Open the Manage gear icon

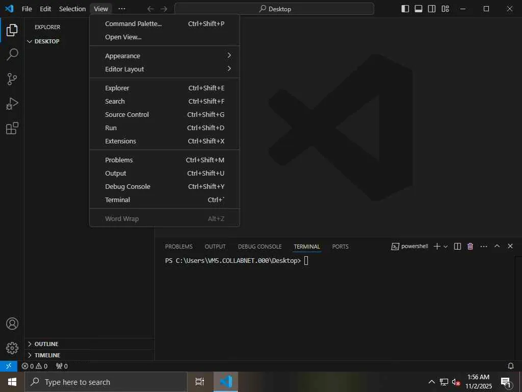[x=12, y=348]
